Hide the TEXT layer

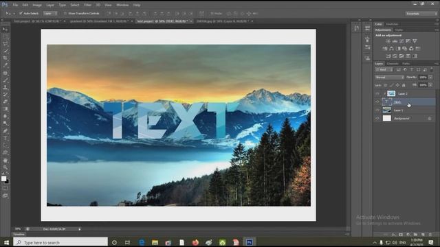[377, 102]
